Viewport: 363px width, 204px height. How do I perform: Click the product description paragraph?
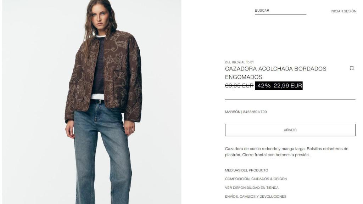(x=286, y=152)
